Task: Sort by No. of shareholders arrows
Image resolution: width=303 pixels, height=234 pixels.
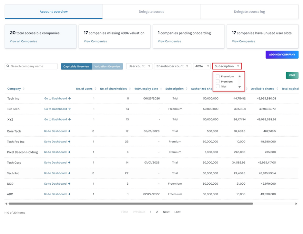Action: point(130,89)
